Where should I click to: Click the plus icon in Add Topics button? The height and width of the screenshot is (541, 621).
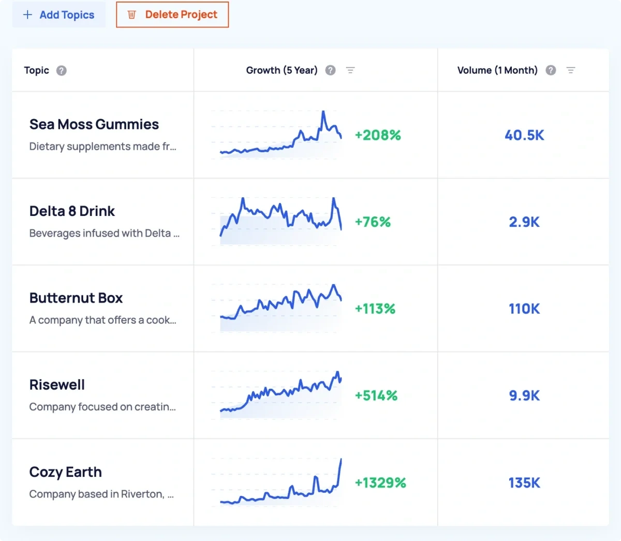[x=27, y=14]
